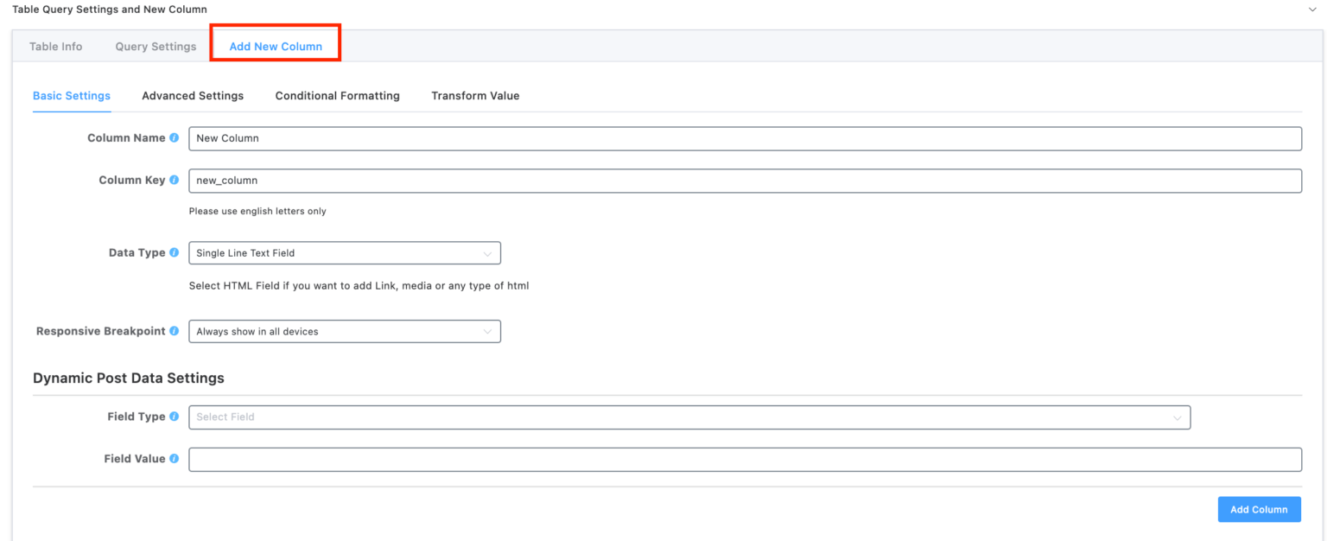The image size is (1327, 541).
Task: Open the Conditional Formatting tab
Action: [x=337, y=96]
